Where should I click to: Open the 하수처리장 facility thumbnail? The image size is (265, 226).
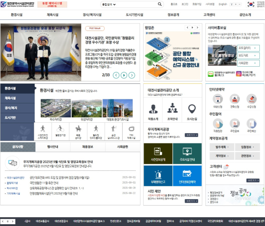pyautogui.click(x=56, y=108)
